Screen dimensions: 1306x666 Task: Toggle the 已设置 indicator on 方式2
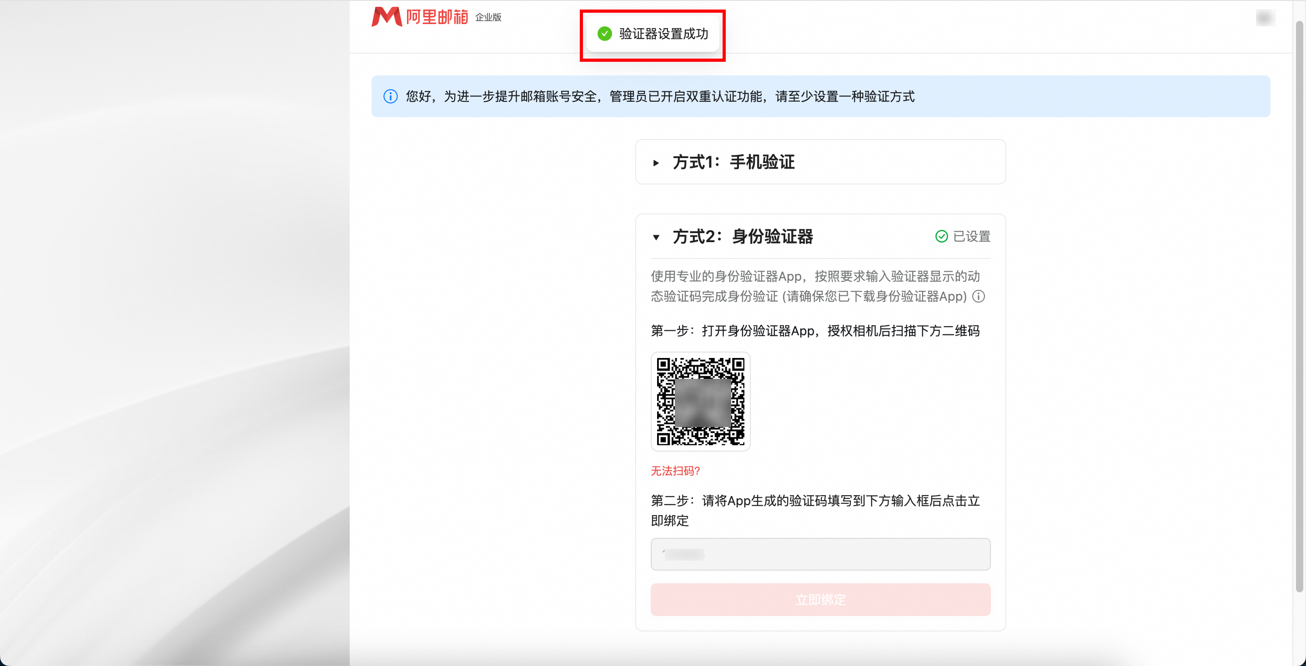[x=962, y=237]
